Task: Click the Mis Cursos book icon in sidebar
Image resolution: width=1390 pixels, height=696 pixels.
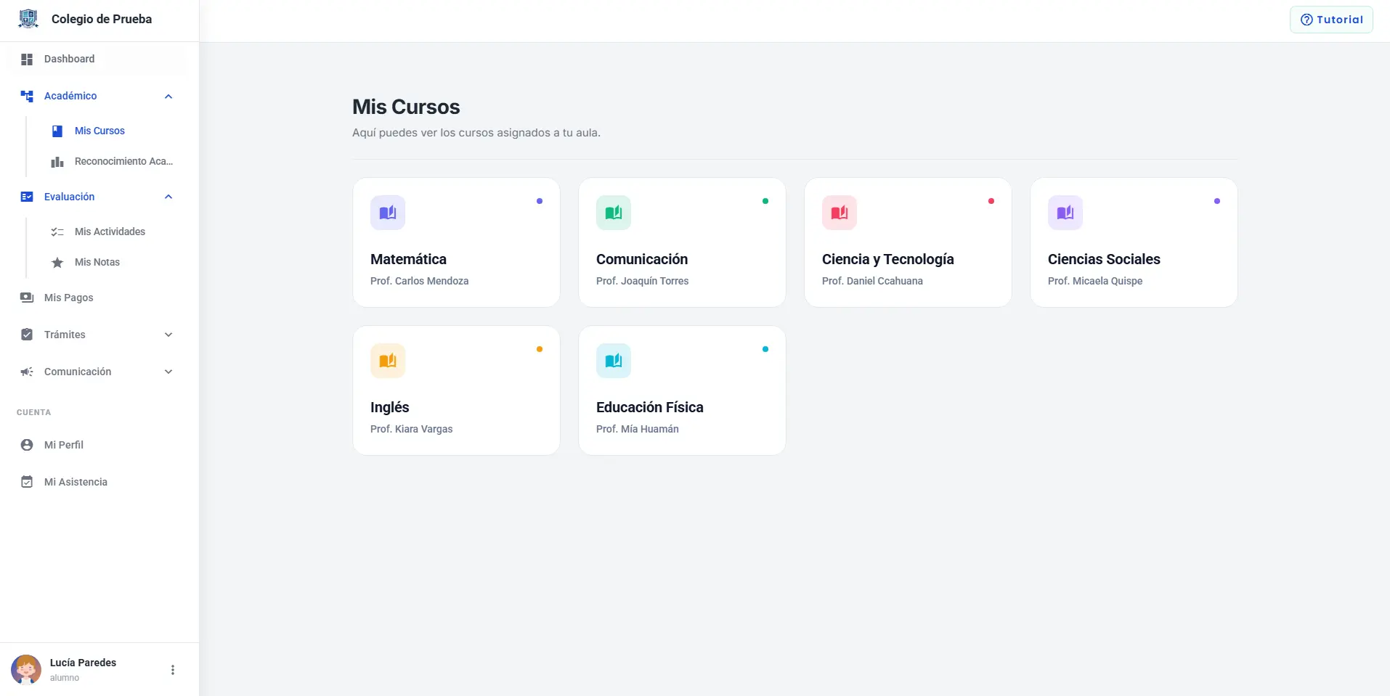Action: pos(57,131)
